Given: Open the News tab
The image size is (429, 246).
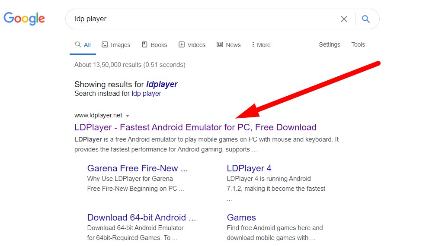Looking at the screenshot, I should tap(229, 45).
